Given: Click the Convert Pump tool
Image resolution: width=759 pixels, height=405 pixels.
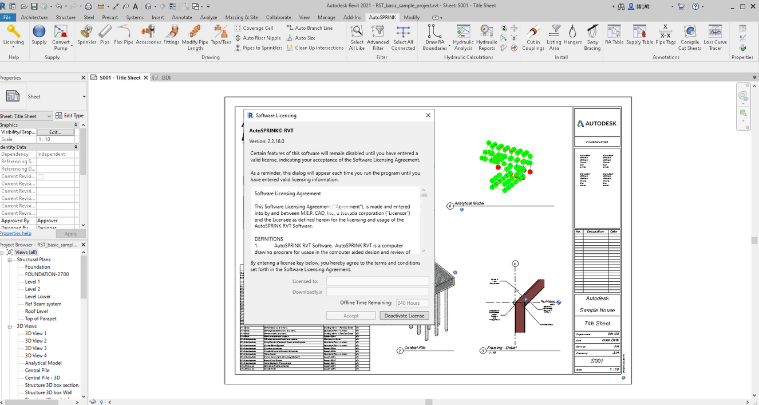Looking at the screenshot, I should (x=61, y=38).
